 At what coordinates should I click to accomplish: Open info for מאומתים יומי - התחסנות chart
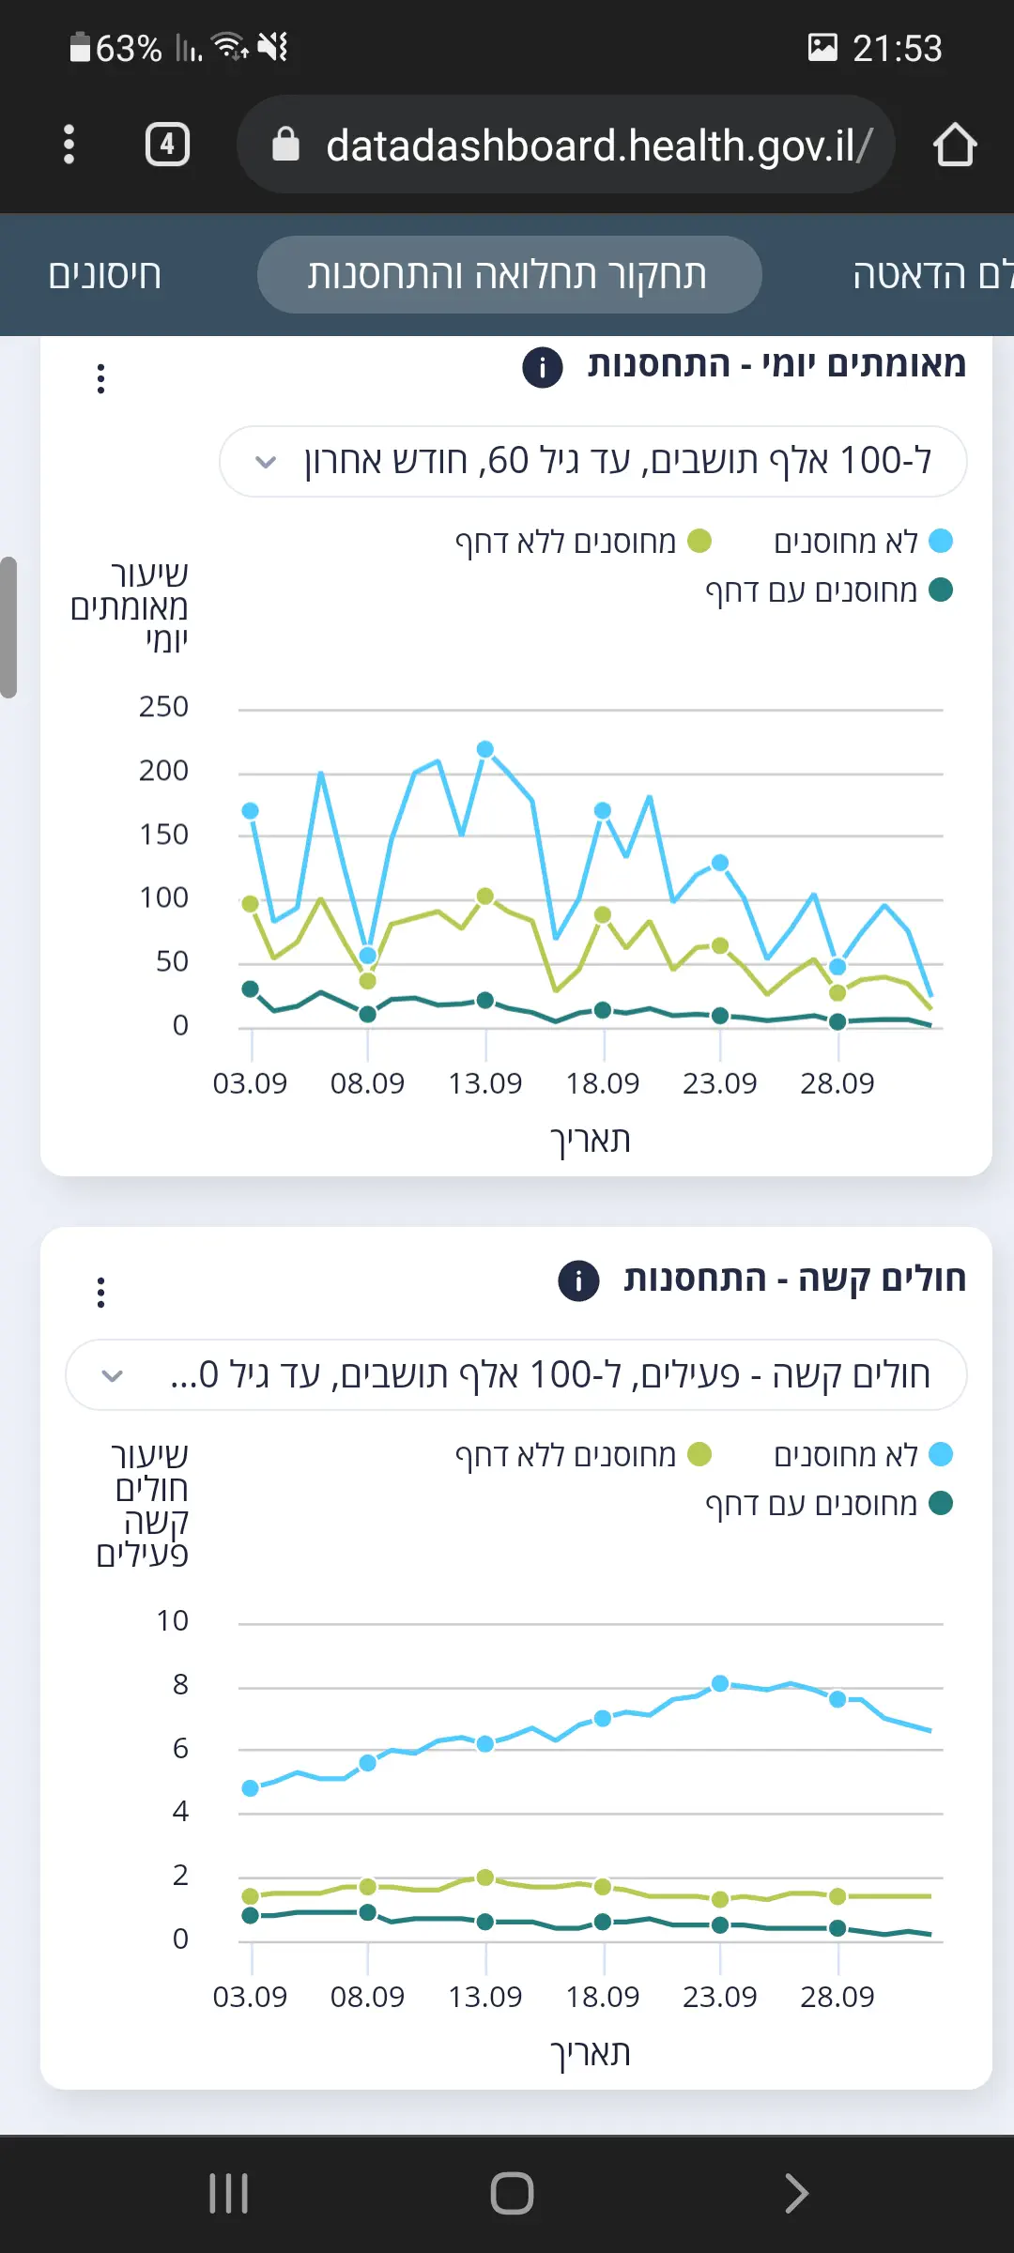pyautogui.click(x=543, y=367)
